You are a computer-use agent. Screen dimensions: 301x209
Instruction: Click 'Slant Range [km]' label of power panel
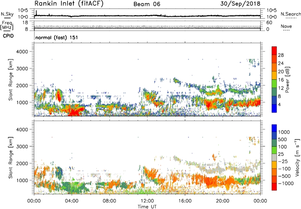point(11,80)
